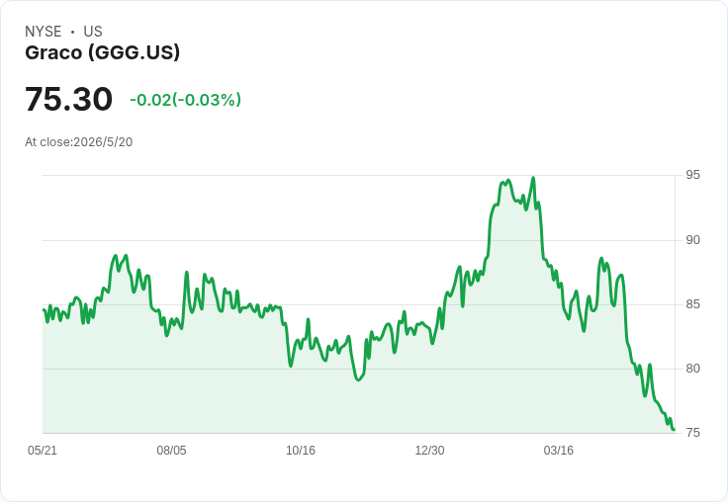This screenshot has height=502, width=728.
Task: Click the 75.30 current price
Action: pos(68,99)
